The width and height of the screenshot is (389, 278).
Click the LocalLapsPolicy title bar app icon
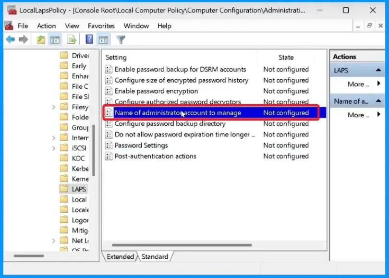click(12, 10)
